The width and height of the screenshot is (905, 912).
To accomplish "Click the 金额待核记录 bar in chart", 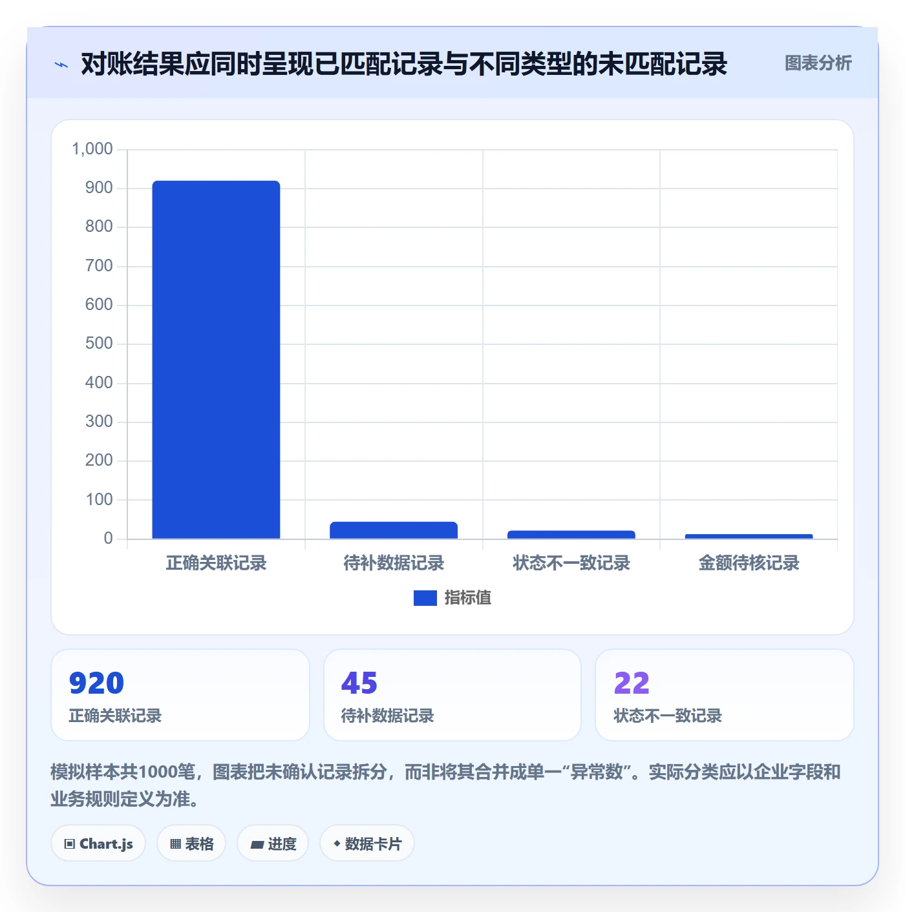I will (749, 537).
